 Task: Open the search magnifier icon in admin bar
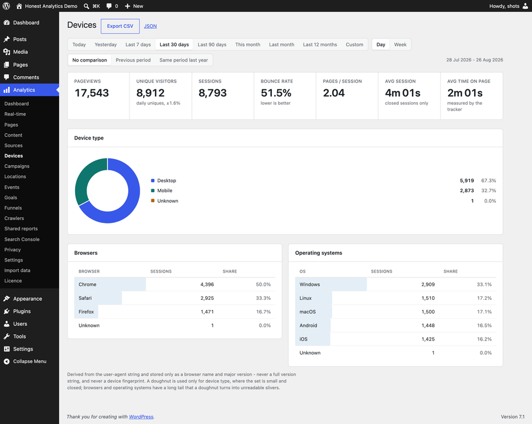86,6
